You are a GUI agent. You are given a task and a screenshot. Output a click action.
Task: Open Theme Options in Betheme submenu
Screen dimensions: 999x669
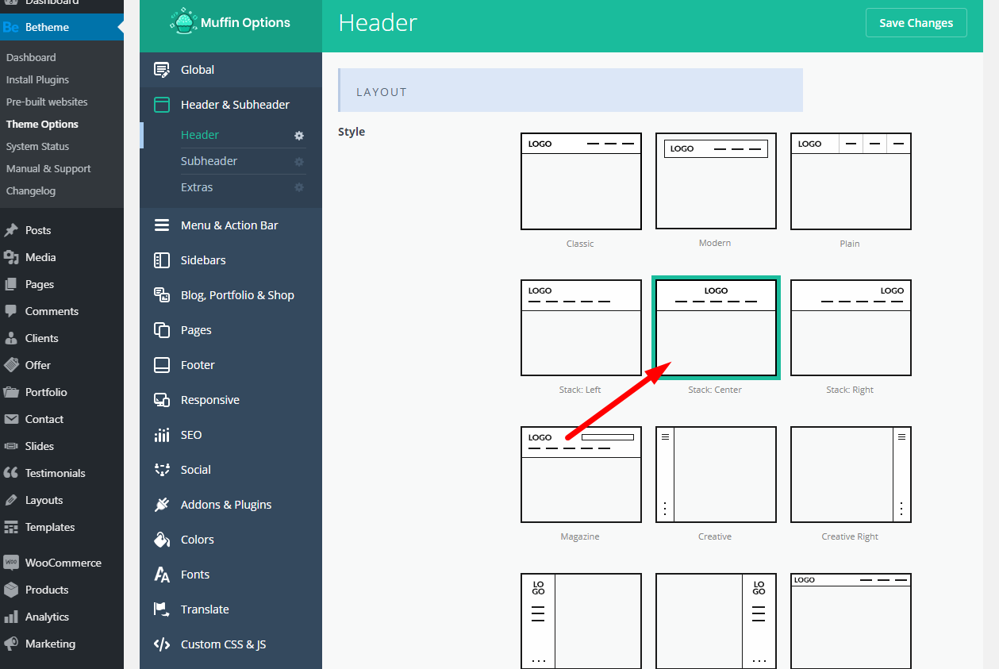42,125
